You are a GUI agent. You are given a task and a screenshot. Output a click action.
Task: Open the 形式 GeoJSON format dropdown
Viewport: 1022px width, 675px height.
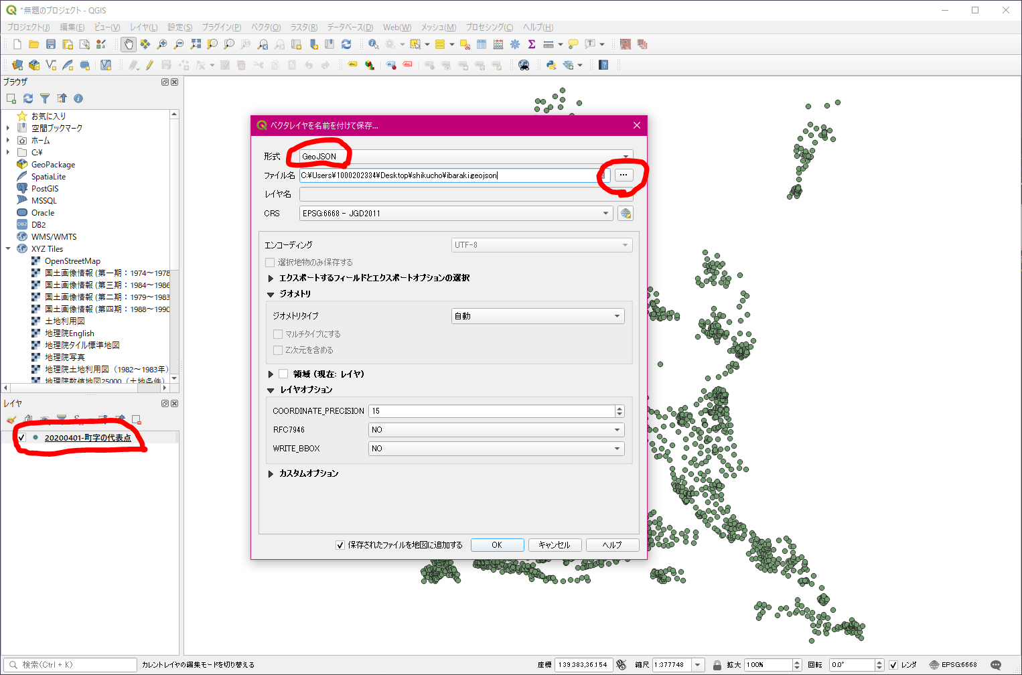point(462,157)
